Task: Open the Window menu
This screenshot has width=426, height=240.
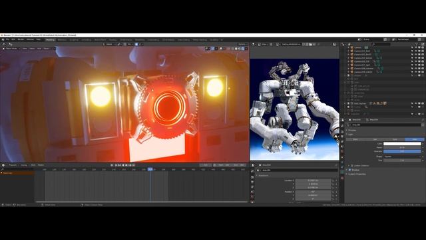Action: click(30, 39)
